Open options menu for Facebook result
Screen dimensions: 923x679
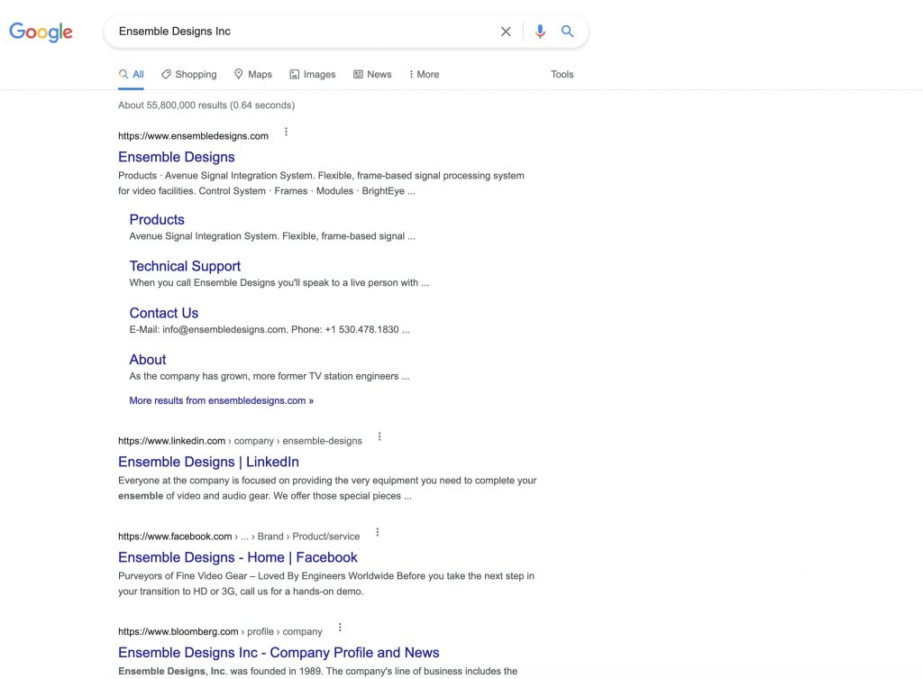(378, 532)
